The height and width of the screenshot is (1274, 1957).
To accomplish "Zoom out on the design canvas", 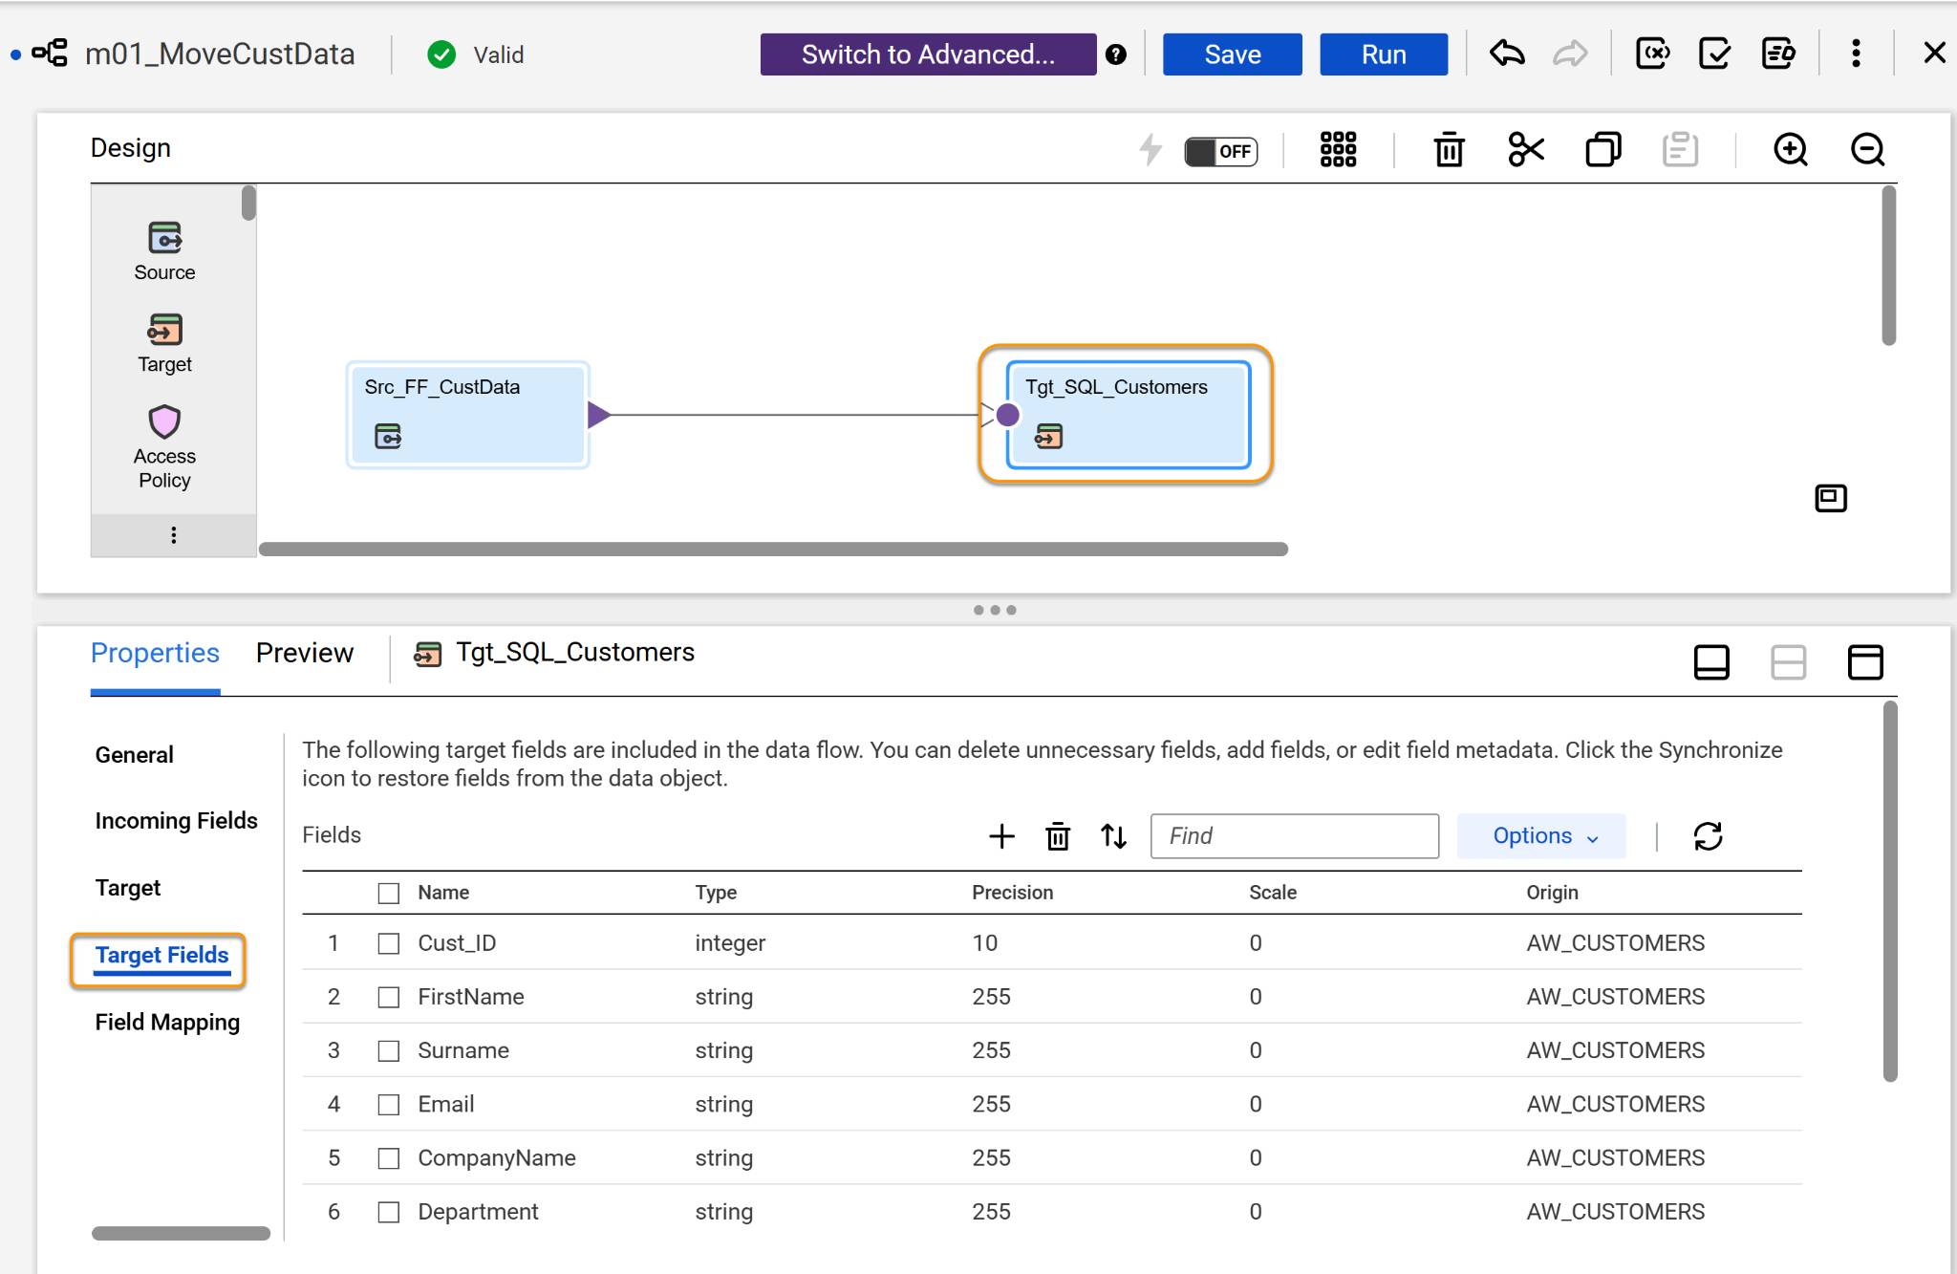I will coord(1867,149).
